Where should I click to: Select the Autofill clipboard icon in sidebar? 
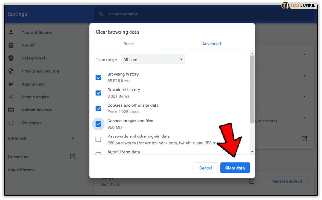[11, 45]
